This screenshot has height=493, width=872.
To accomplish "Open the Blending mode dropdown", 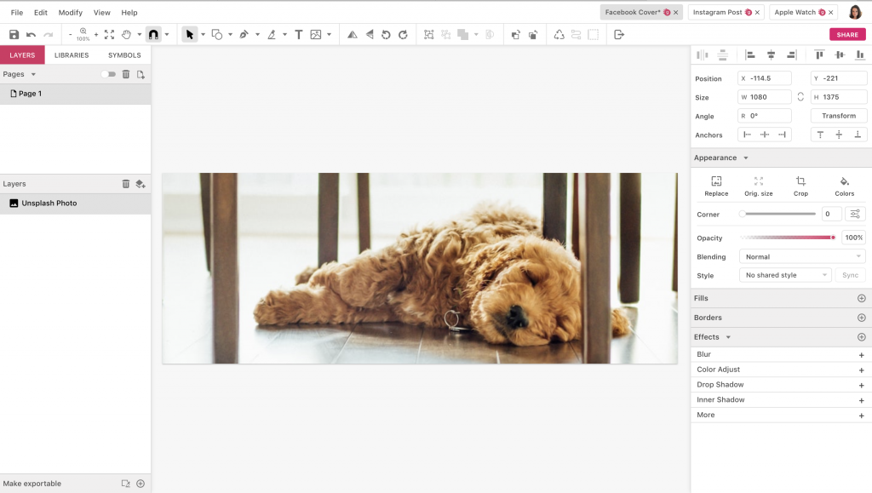I will click(x=801, y=256).
